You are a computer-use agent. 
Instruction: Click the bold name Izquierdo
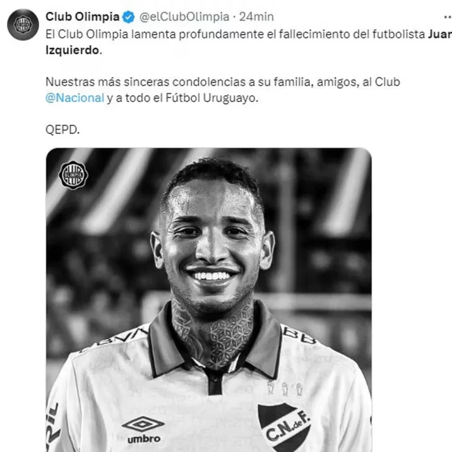pos(72,50)
